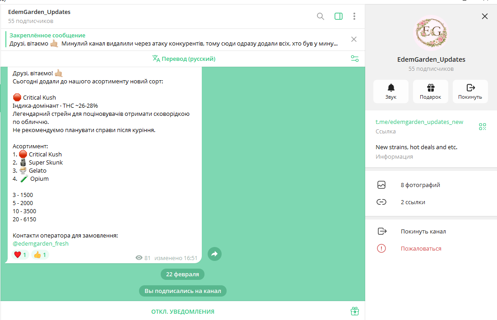Click the Індика-домінант THC ~26-28% line
The width and height of the screenshot is (497, 320).
(55, 106)
